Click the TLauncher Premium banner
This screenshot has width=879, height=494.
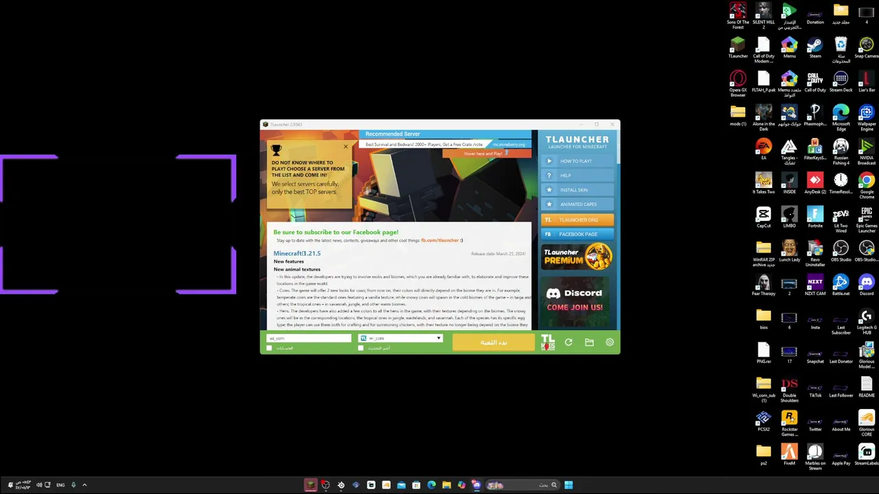577,257
